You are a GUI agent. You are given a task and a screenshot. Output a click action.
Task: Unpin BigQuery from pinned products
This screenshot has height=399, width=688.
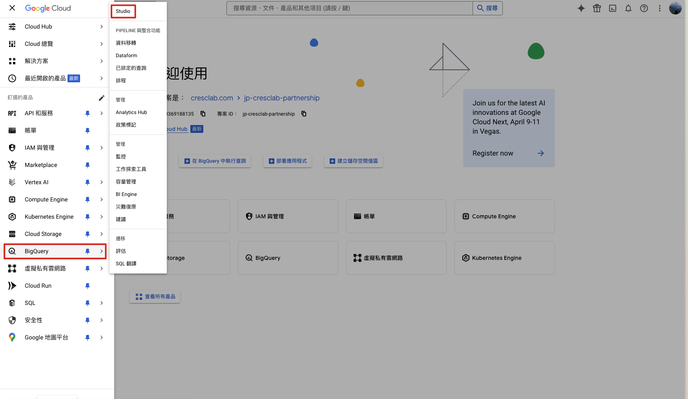[x=88, y=251]
